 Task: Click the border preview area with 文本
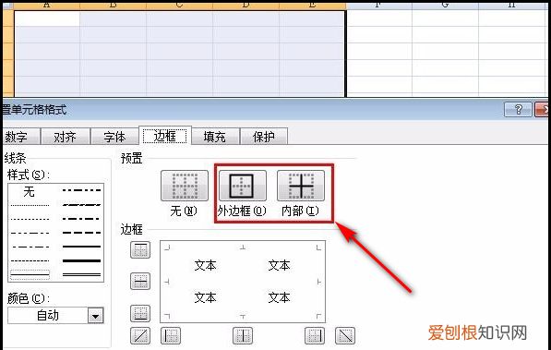[x=243, y=282]
